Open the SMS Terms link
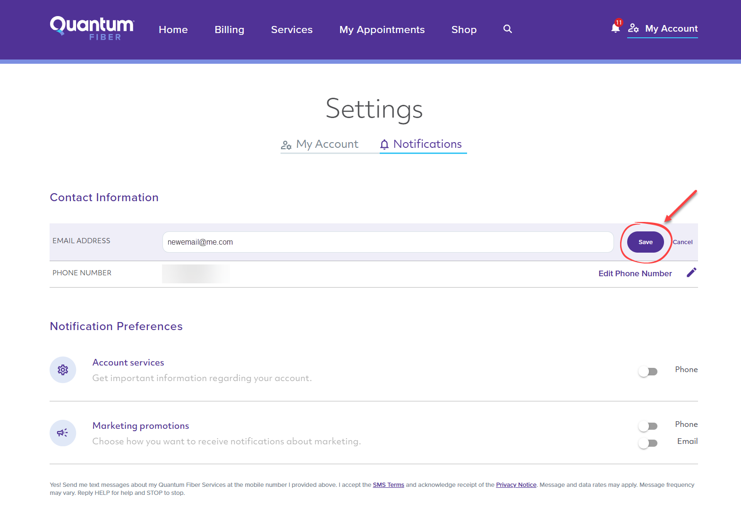The width and height of the screenshot is (741, 510). pos(388,485)
